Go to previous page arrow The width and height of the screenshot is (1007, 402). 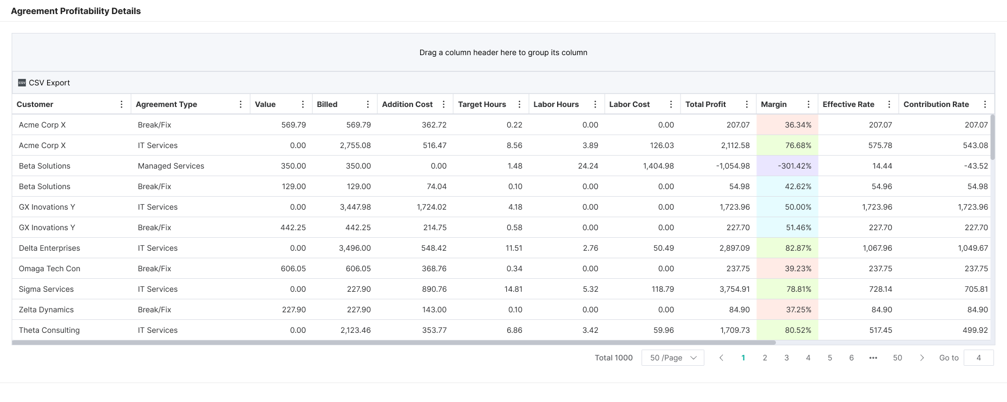721,358
